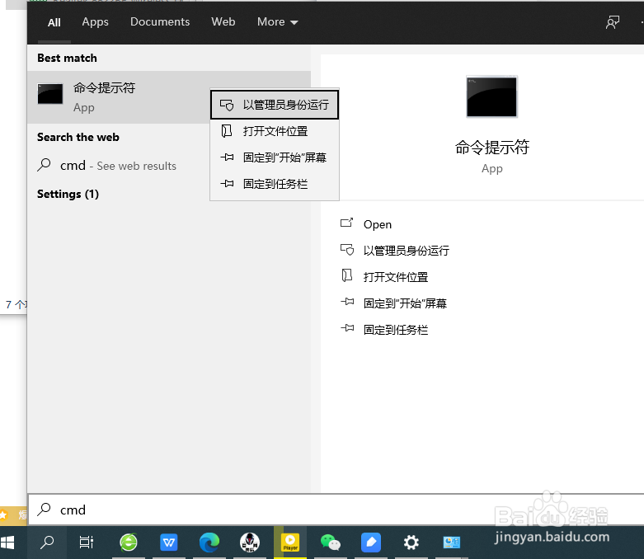Click shield icon in the context menu
The image size is (644, 559).
[227, 106]
